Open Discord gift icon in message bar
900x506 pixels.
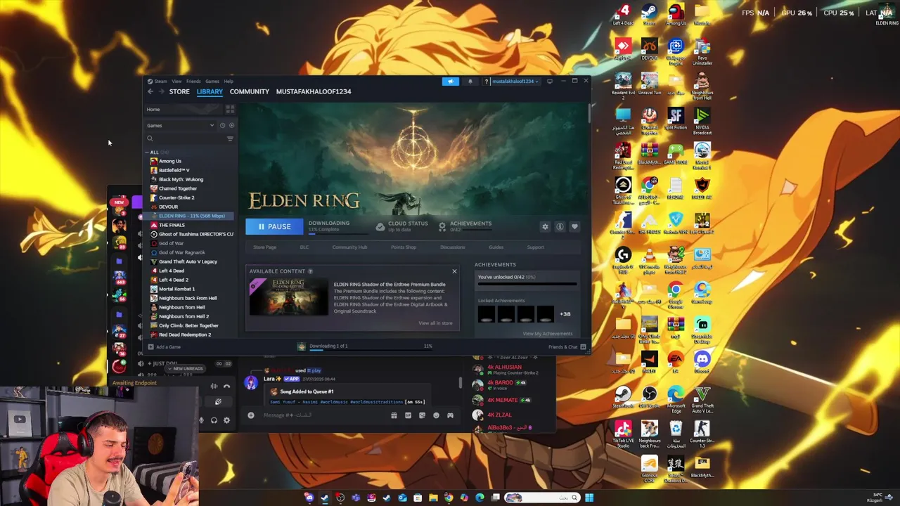(394, 415)
